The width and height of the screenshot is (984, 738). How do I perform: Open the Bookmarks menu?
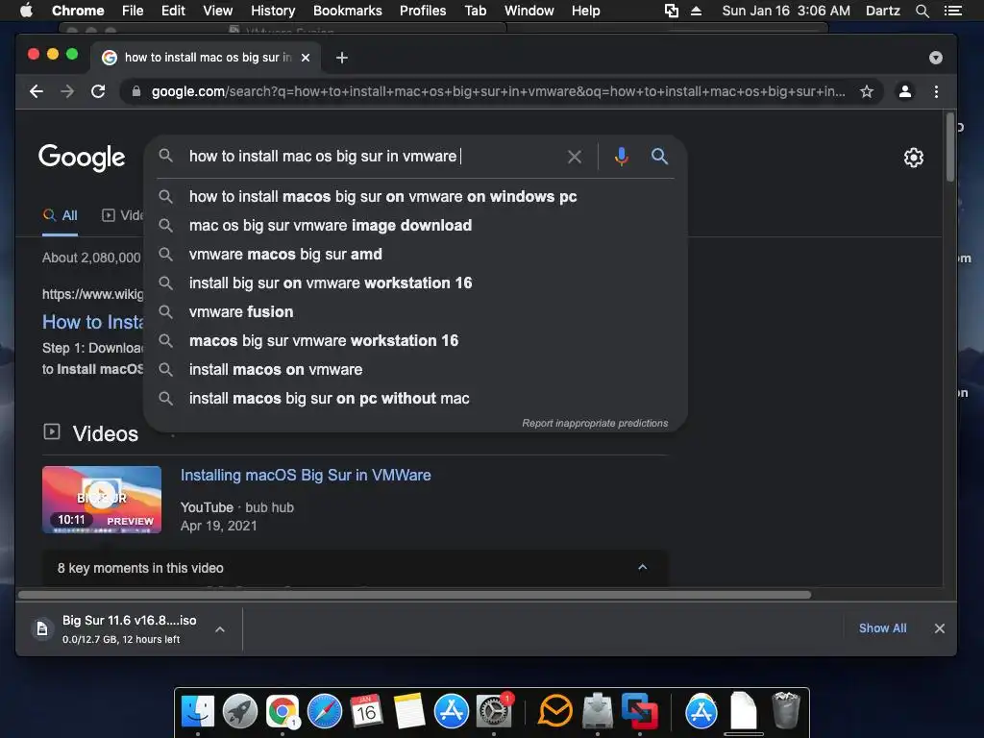(x=348, y=11)
